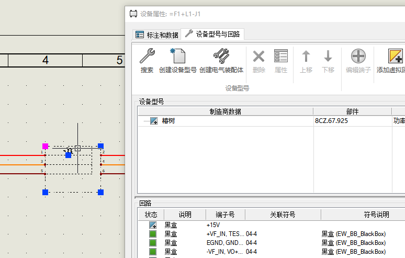Click the 说明 column header
The image size is (405, 258).
point(185,215)
